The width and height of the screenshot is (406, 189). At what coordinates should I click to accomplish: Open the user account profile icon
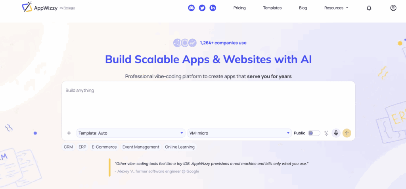[393, 8]
